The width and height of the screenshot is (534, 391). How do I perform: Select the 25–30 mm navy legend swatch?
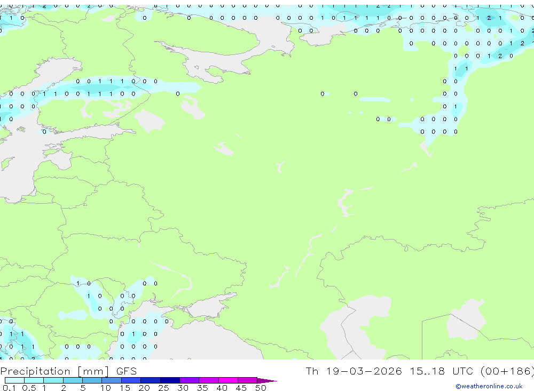170,380
